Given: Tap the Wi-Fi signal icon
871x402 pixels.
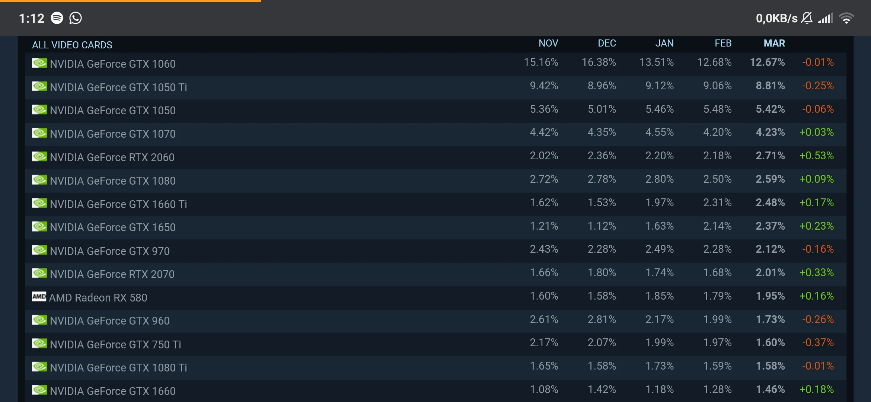Looking at the screenshot, I should [846, 18].
